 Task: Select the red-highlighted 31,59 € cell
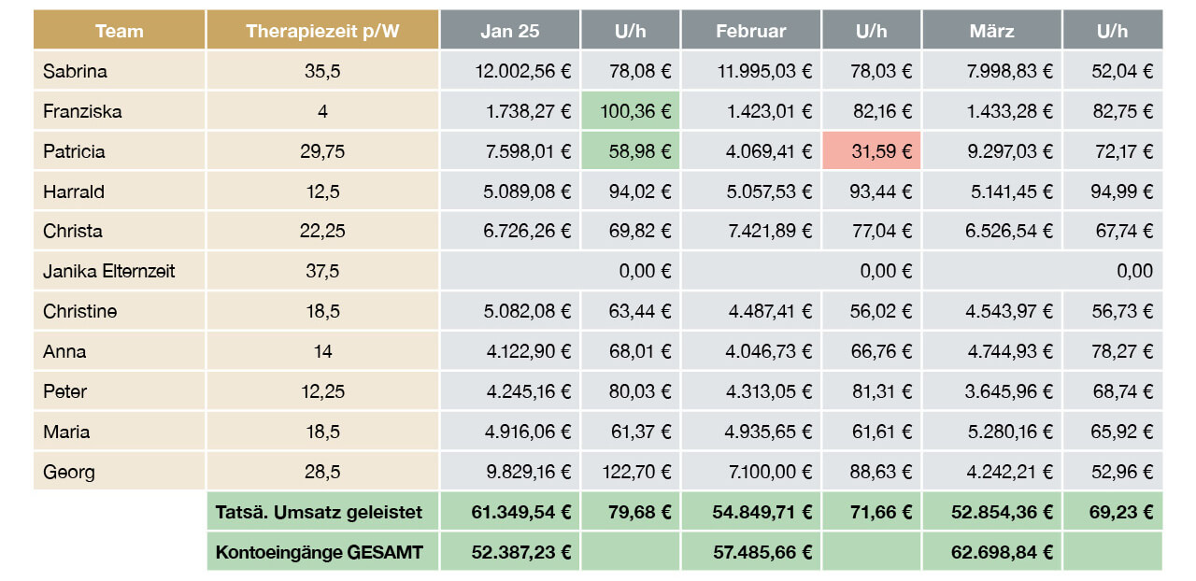[872, 151]
